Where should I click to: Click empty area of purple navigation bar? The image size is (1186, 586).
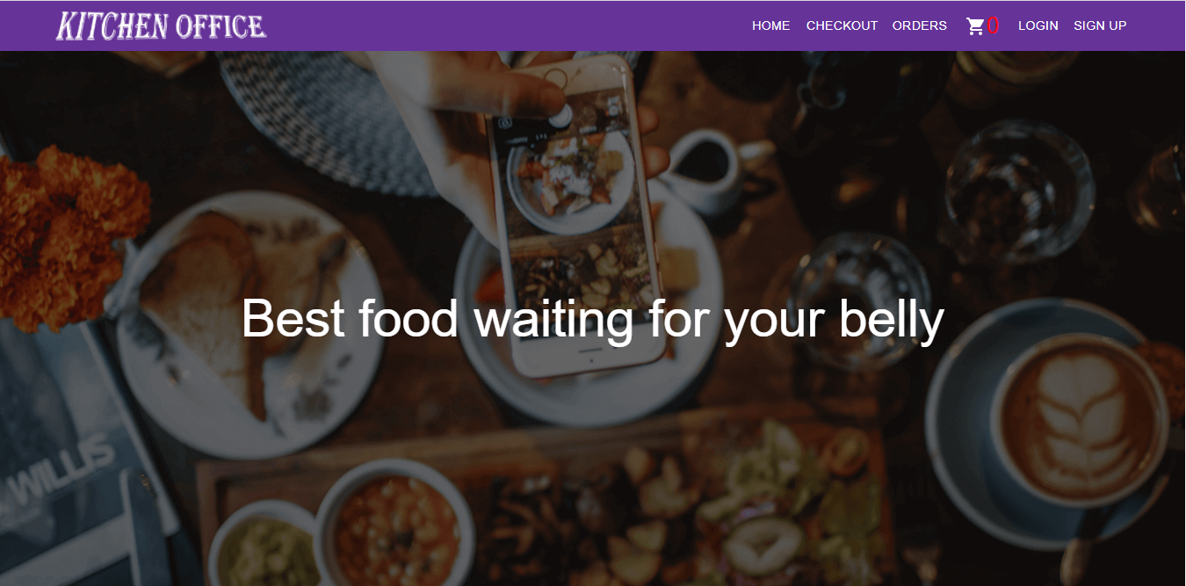click(x=510, y=25)
